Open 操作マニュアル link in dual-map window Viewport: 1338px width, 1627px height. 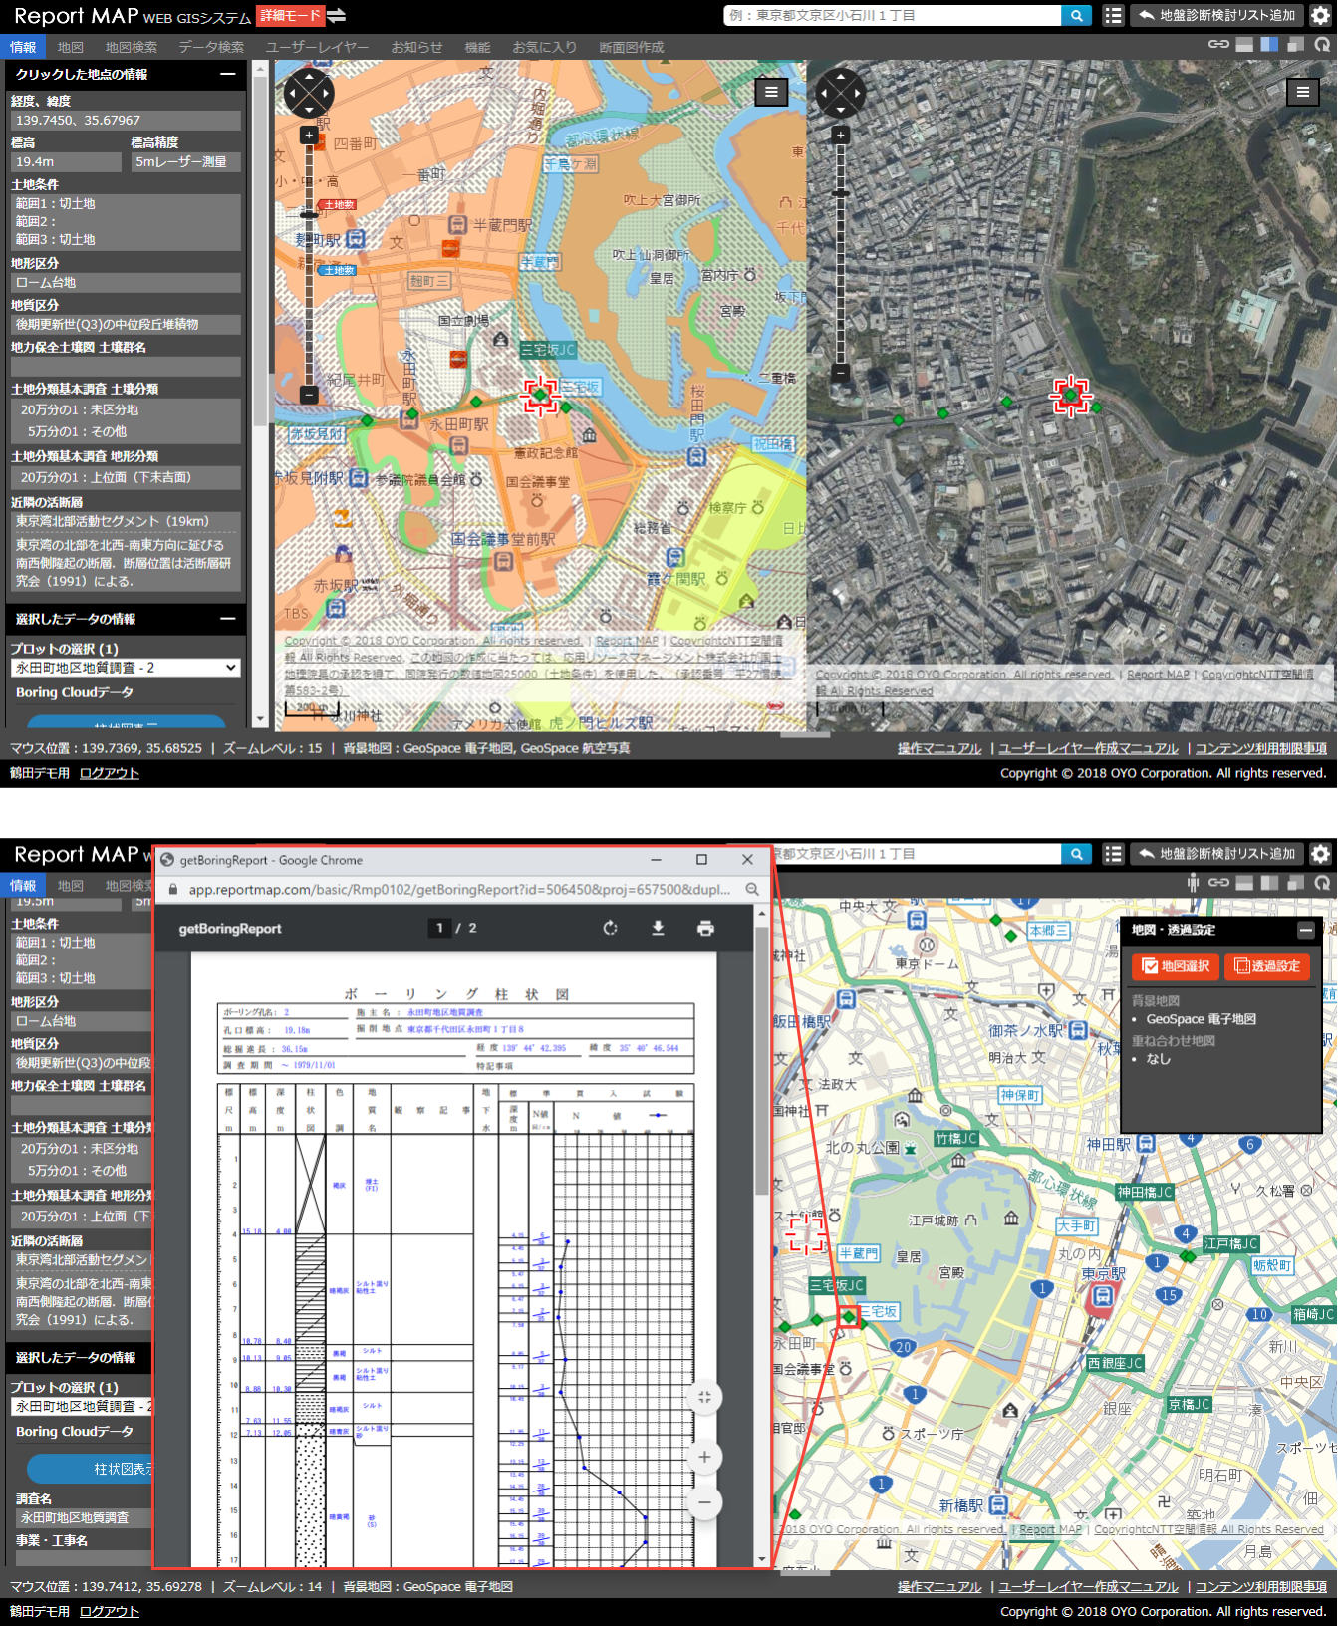click(x=938, y=748)
